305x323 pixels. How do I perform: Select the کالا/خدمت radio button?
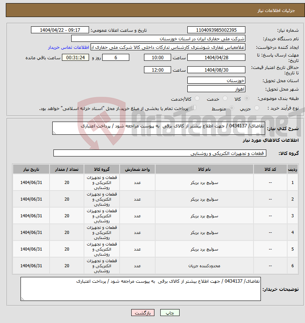click(197, 98)
